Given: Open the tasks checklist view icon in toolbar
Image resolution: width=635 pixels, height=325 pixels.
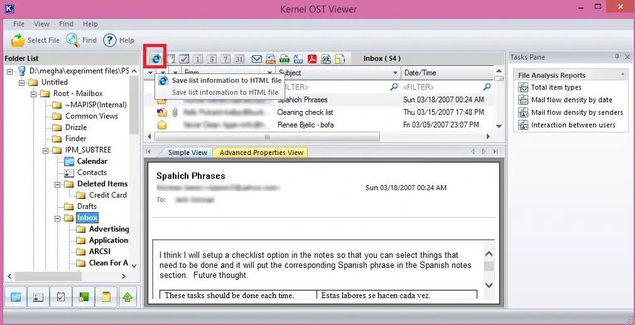Looking at the screenshot, I should coord(184,59).
